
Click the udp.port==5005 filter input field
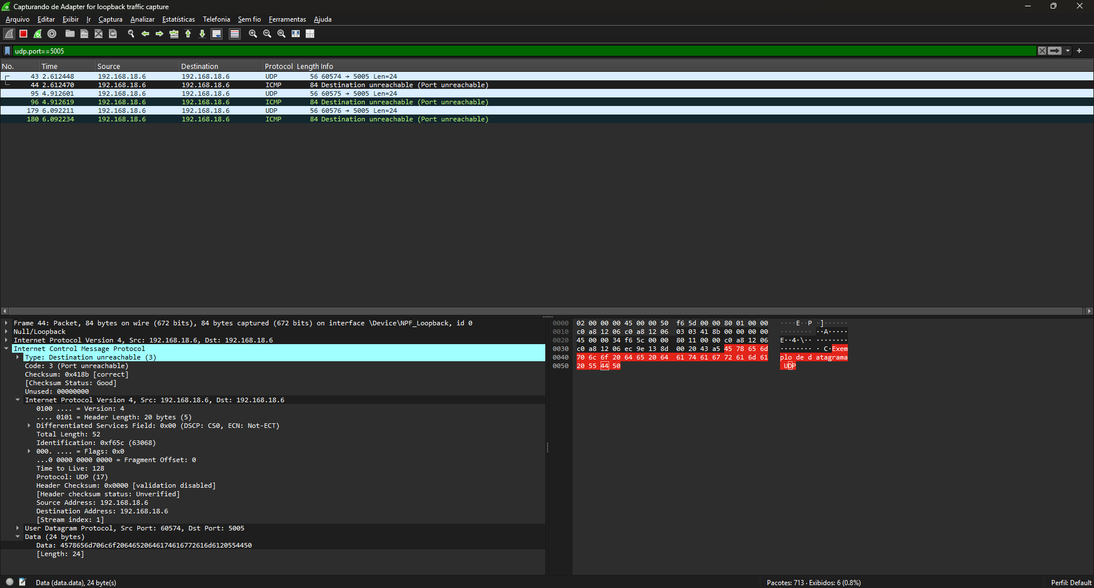click(513, 51)
